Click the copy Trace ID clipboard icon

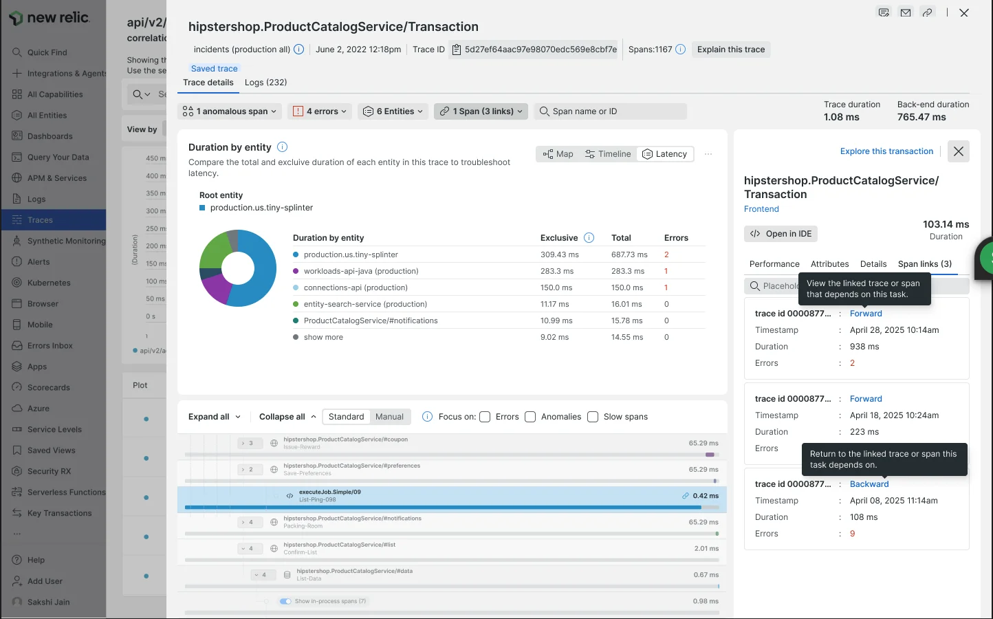point(456,50)
